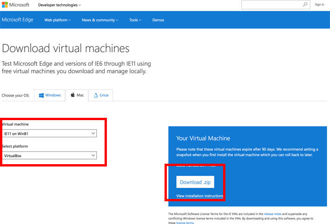Screen dimensions: 330x224
Task: Focus the search input field
Action: pos(271,5)
